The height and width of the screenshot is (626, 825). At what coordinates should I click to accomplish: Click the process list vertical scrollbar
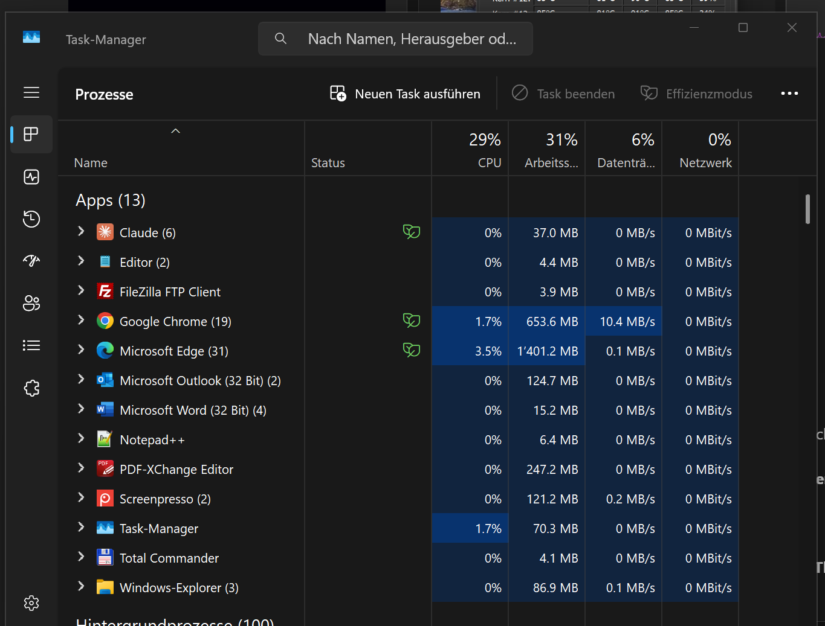807,208
